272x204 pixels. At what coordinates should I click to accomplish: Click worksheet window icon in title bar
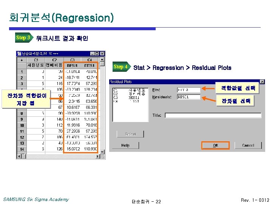(x=19, y=54)
